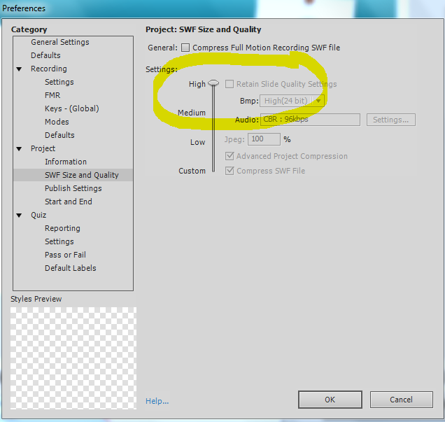445x422 pixels.
Task: Collapse the Quiz category triangle
Action: tap(19, 216)
